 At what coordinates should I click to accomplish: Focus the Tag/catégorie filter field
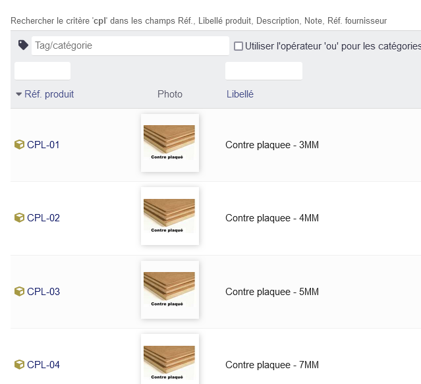tap(130, 45)
